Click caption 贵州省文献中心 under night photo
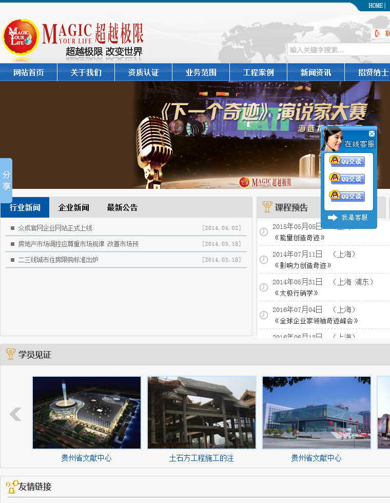This screenshot has width=390, height=503. 87,458
